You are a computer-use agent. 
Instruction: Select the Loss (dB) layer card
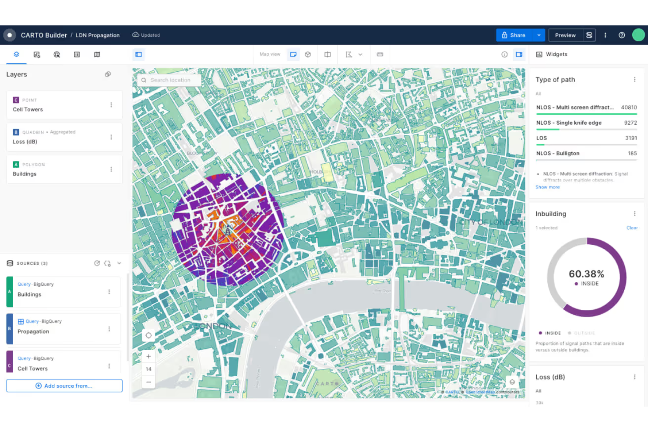tap(64, 137)
